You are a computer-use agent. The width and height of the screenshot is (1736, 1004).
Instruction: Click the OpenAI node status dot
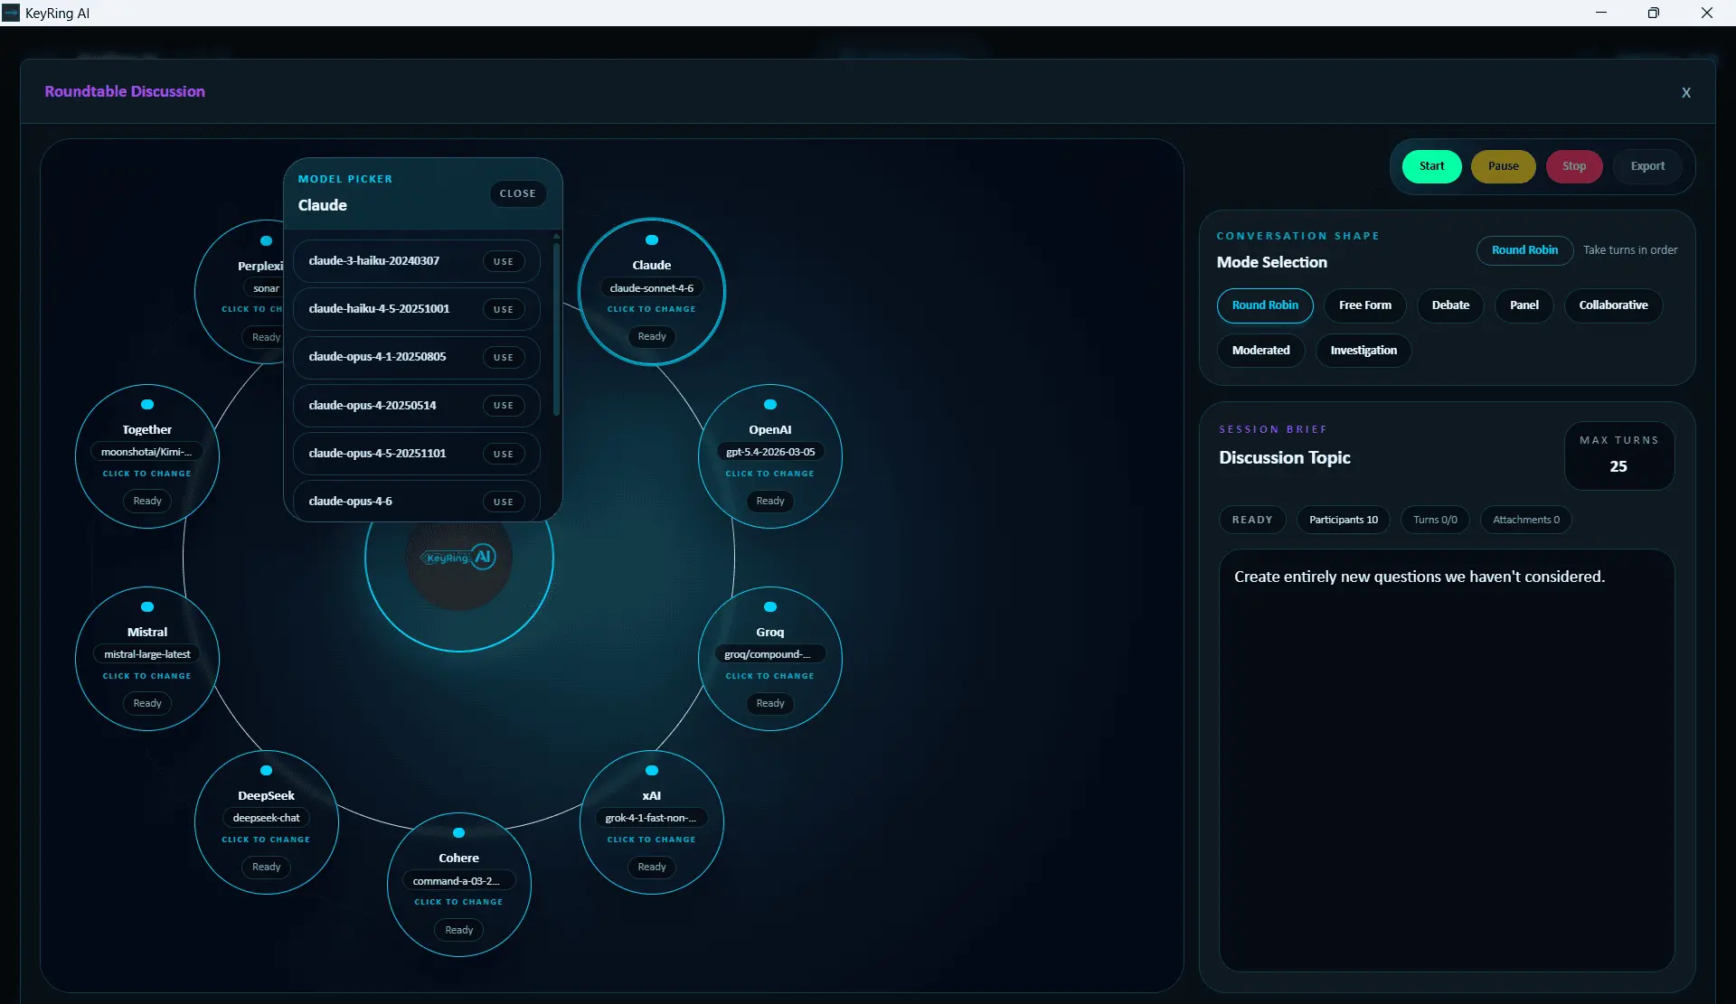click(770, 405)
